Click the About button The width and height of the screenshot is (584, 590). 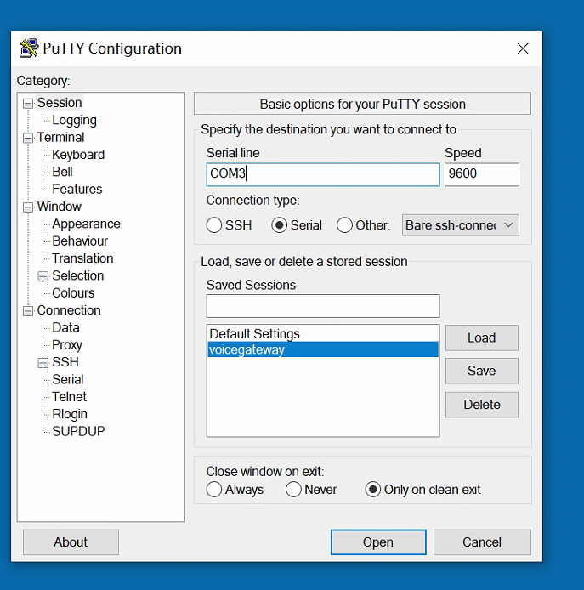tap(71, 542)
